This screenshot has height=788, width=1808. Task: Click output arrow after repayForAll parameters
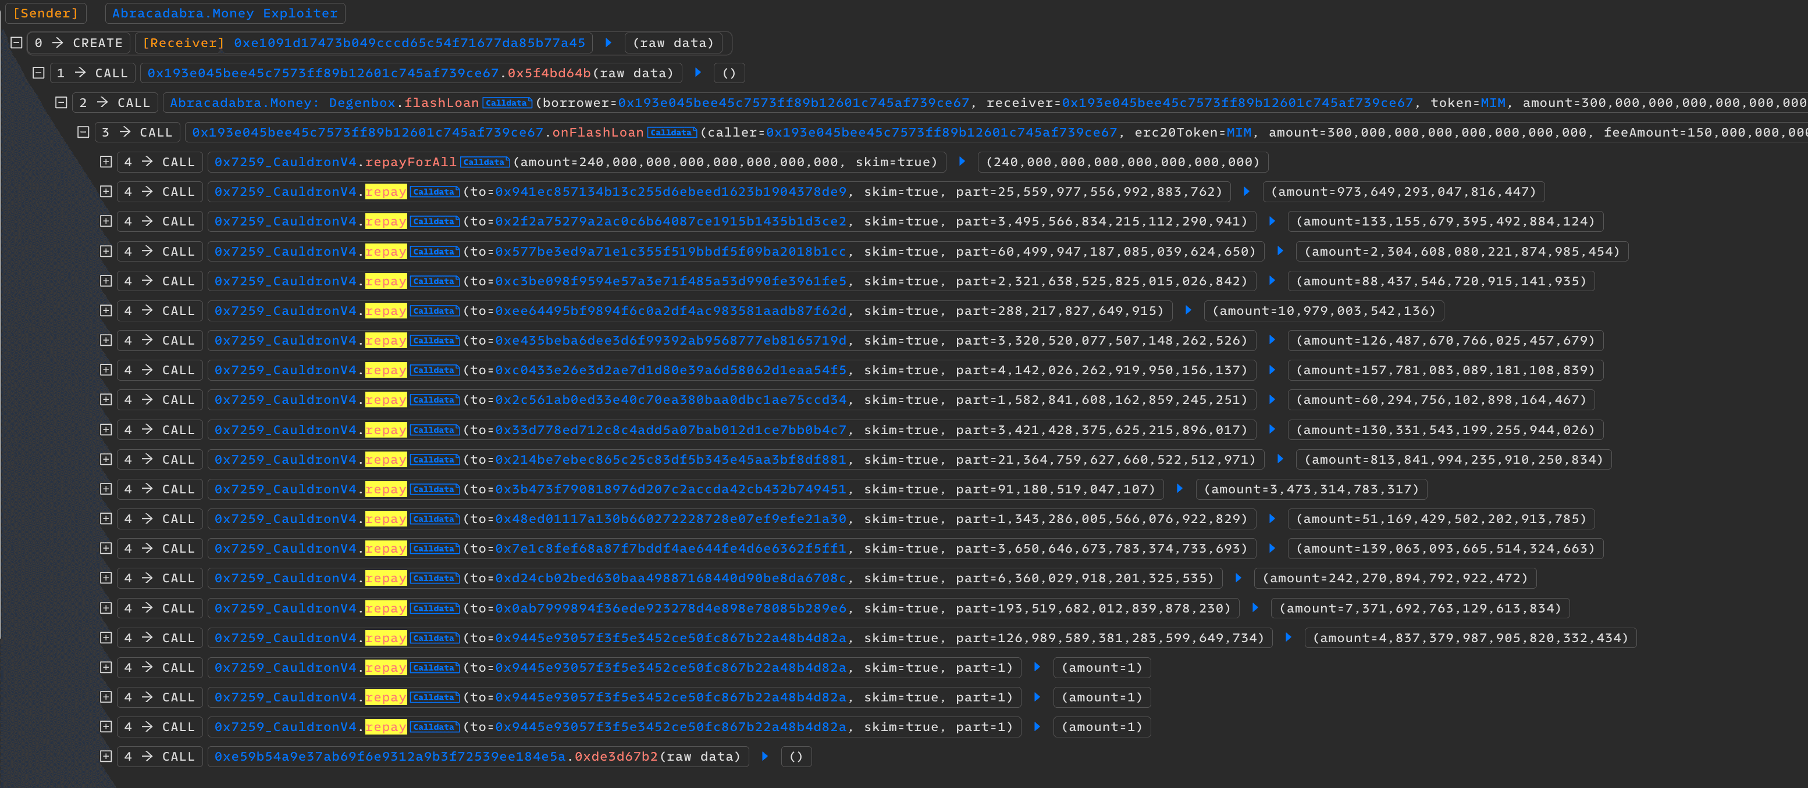click(x=962, y=162)
